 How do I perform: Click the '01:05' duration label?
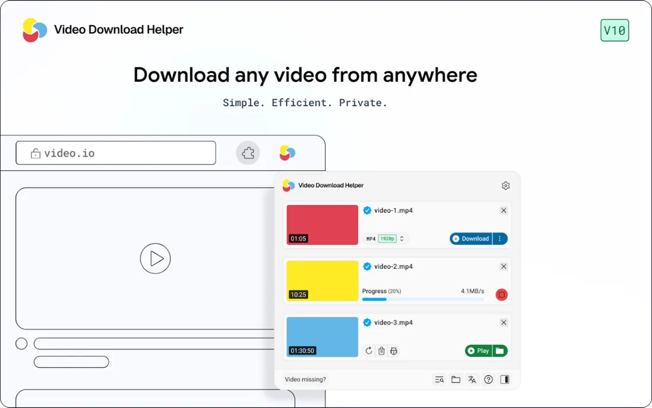(298, 238)
